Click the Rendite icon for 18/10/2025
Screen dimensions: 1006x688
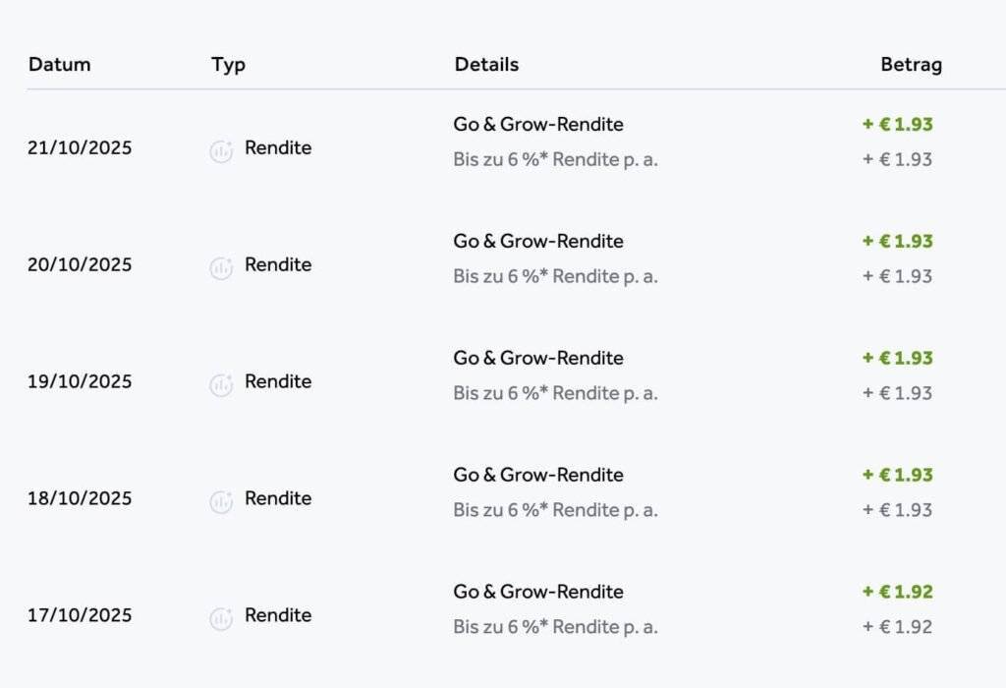click(221, 502)
